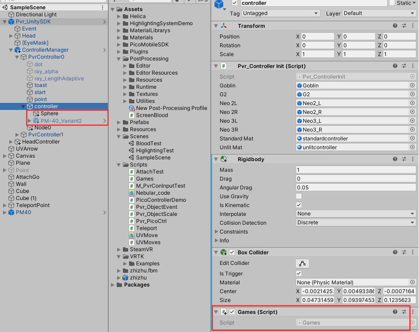Click the Neo3_R object reference field
Image resolution: width=419 pixels, height=332 pixels.
tap(352, 130)
